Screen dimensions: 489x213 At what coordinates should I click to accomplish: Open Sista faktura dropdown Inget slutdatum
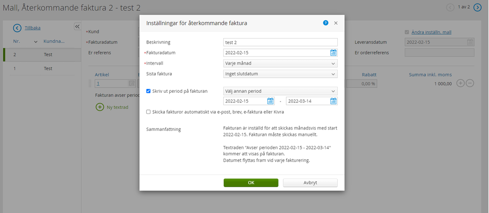pyautogui.click(x=280, y=74)
